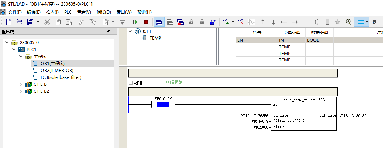Viewport: 383px width, 148px height.
Task: Select the sole_base_filter:FC3 block
Action: (x=304, y=114)
